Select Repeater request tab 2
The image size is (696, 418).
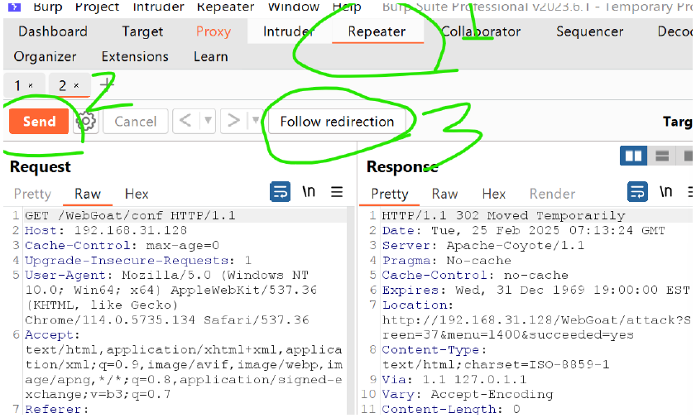63,85
